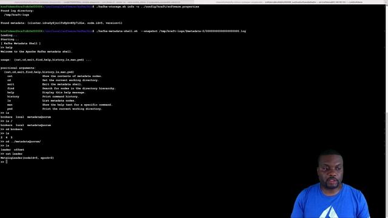Click 'Display this help message.' description
388x218 pixels.
pyautogui.click(x=64, y=93)
